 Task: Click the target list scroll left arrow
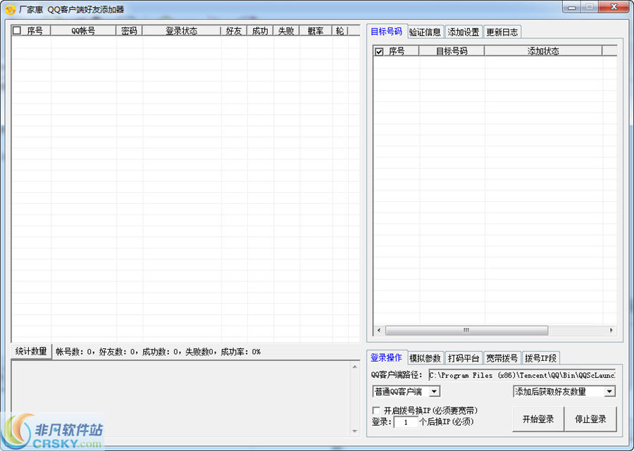(379, 330)
